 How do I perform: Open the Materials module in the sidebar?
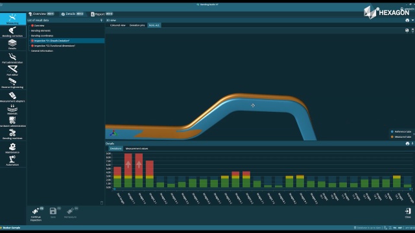click(12, 109)
